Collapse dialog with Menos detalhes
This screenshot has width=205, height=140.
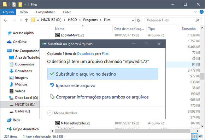coord(62,113)
